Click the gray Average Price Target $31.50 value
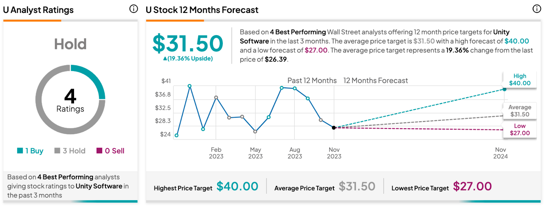This screenshot has height=207, width=546. click(357, 186)
